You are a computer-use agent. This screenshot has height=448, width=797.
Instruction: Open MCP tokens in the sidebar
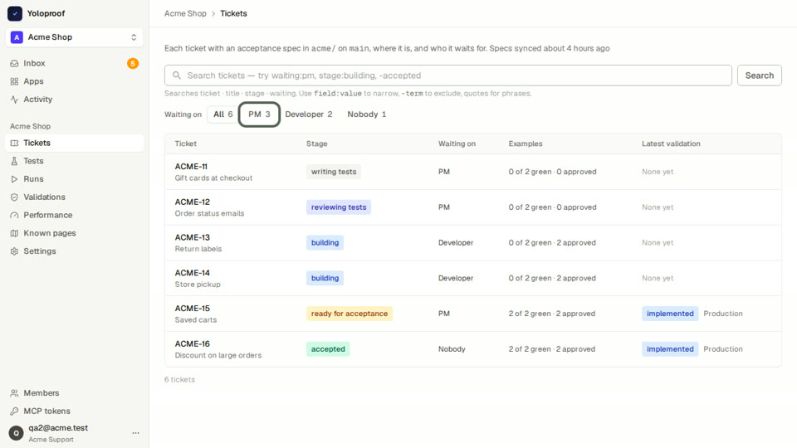tap(74, 411)
